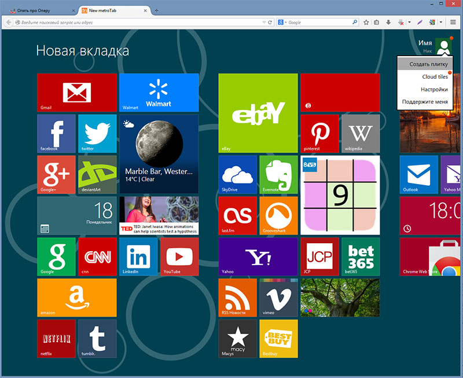The width and height of the screenshot is (463, 378).
Task: Click the Pinterest tile
Action: point(319,133)
